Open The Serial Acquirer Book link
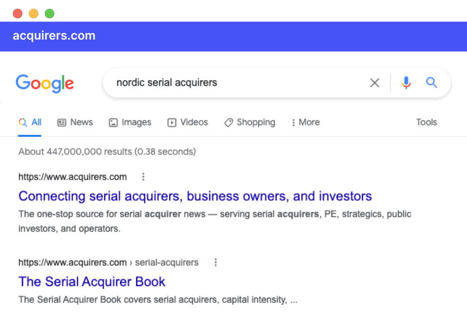Viewport: 467px width, 321px height. pyautogui.click(x=92, y=282)
